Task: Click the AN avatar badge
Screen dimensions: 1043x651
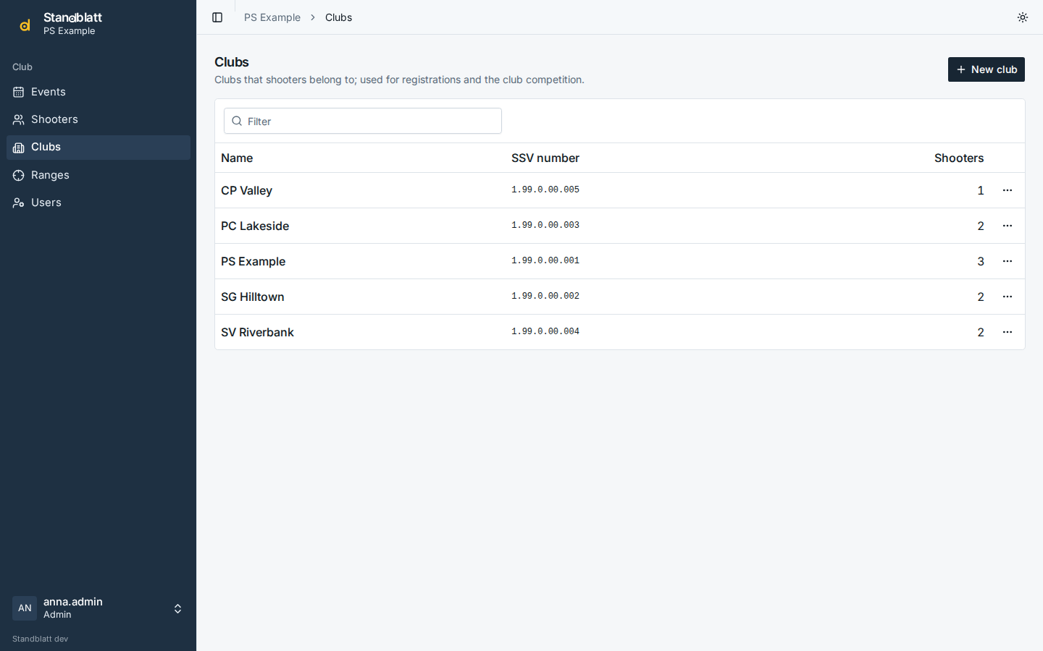Action: click(25, 608)
